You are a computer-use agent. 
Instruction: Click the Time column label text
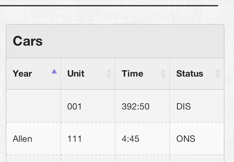click(x=132, y=74)
